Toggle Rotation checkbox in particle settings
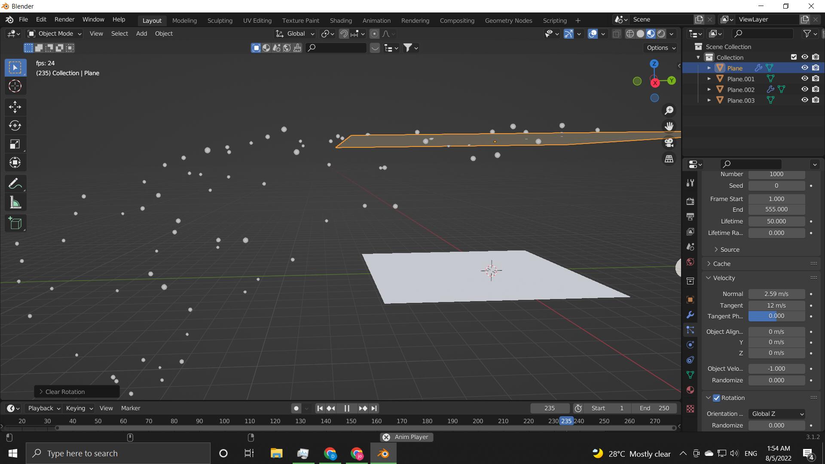 click(716, 398)
